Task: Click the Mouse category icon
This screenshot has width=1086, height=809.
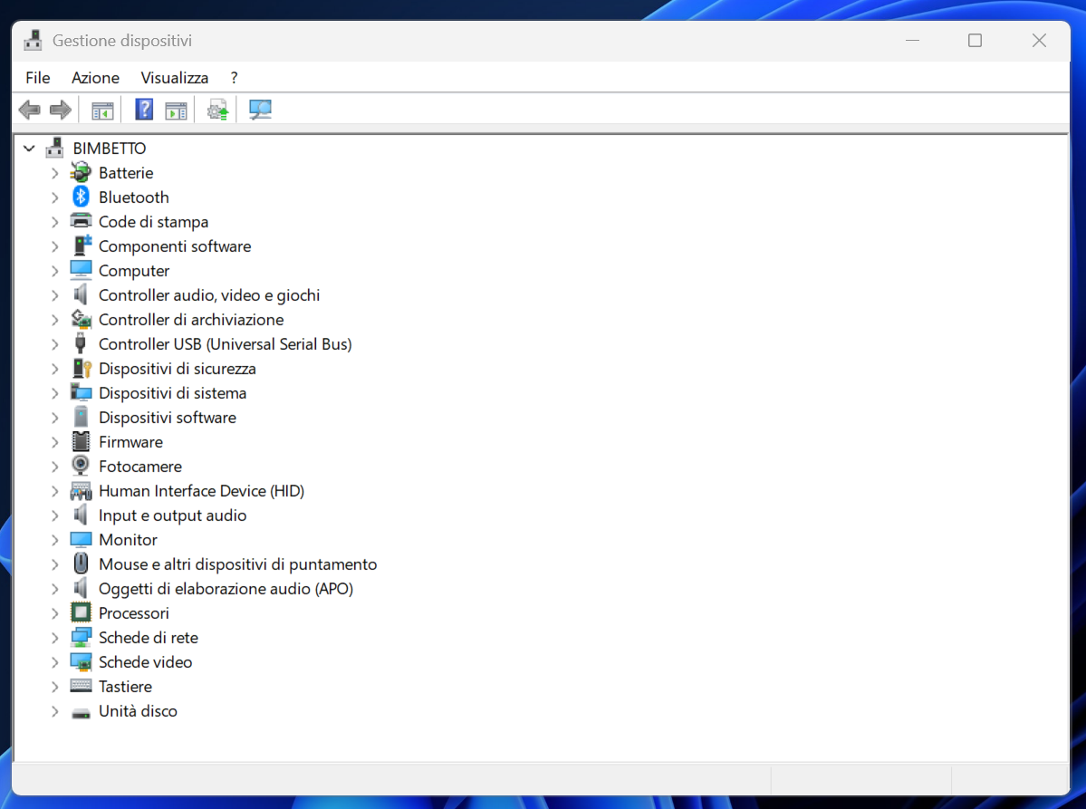Action: point(81,563)
